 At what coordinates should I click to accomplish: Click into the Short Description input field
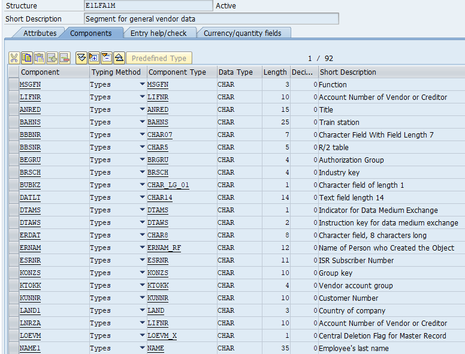coord(211,19)
